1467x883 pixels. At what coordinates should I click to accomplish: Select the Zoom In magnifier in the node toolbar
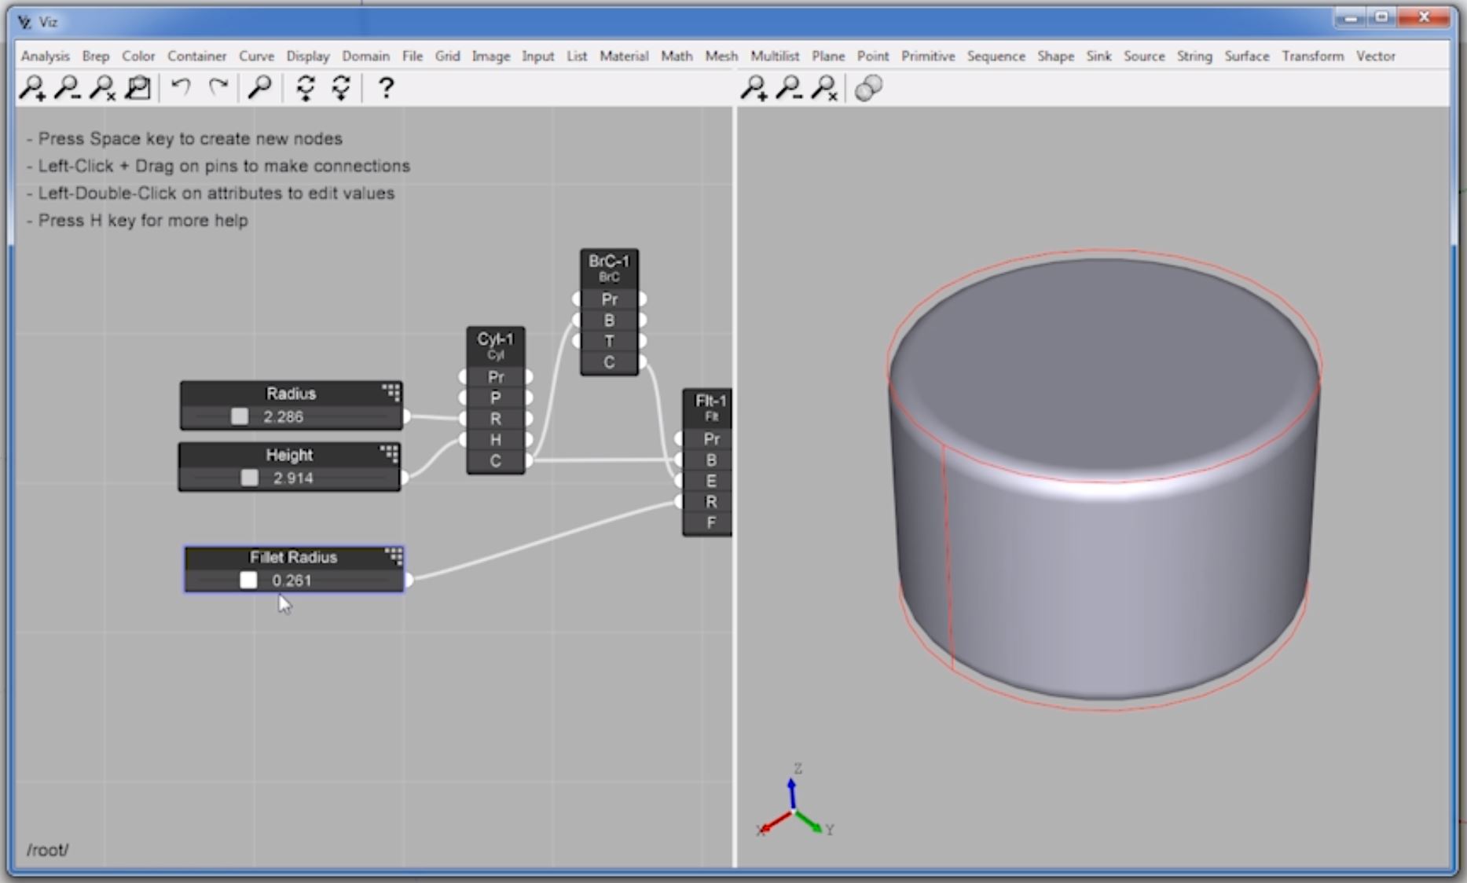pos(33,89)
